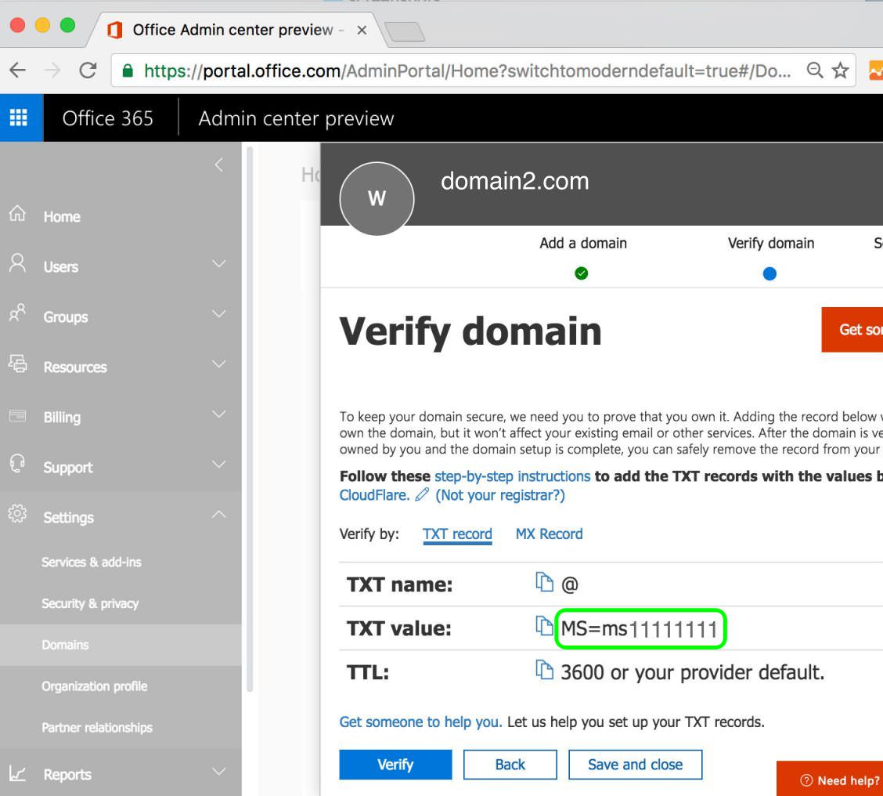
Task: Open Services & add-ins settings
Action: (x=92, y=562)
